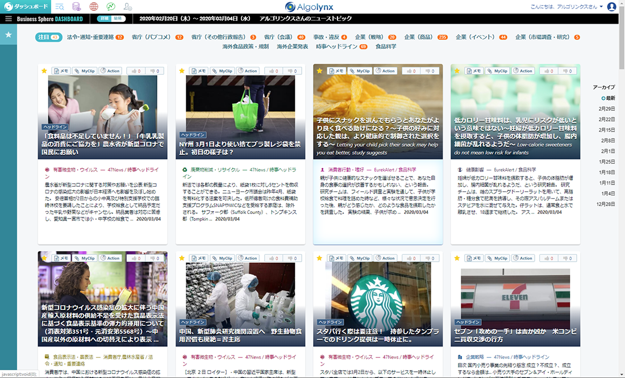Screen dimensions: 625x378
Task: Click the user avatar icon at top right
Action: tap(611, 7)
